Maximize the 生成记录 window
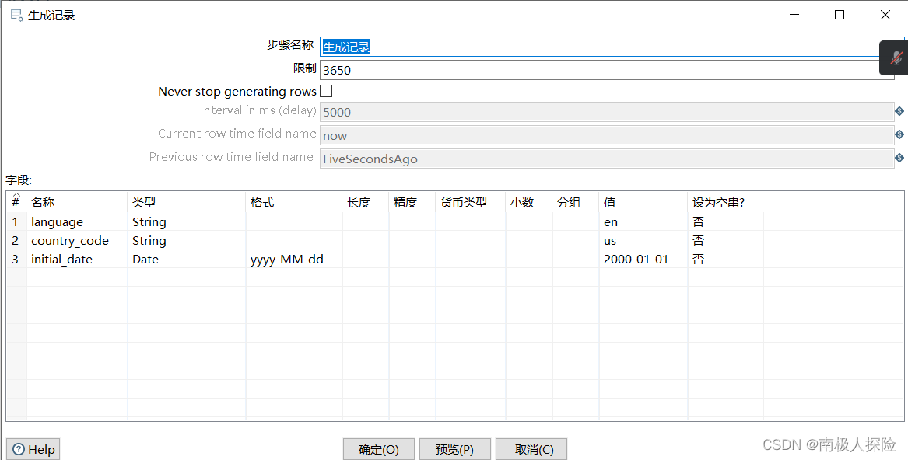Viewport: 908px width, 460px height. click(x=840, y=15)
